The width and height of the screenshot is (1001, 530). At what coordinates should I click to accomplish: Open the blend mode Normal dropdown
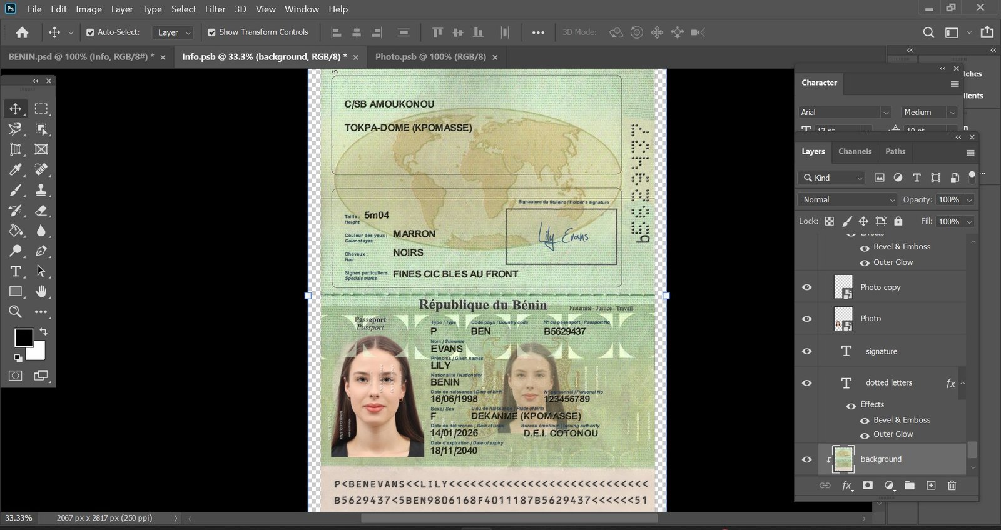click(x=848, y=200)
